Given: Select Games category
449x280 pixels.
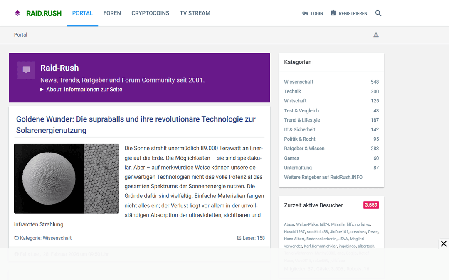Looking at the screenshot, I should [x=291, y=158].
